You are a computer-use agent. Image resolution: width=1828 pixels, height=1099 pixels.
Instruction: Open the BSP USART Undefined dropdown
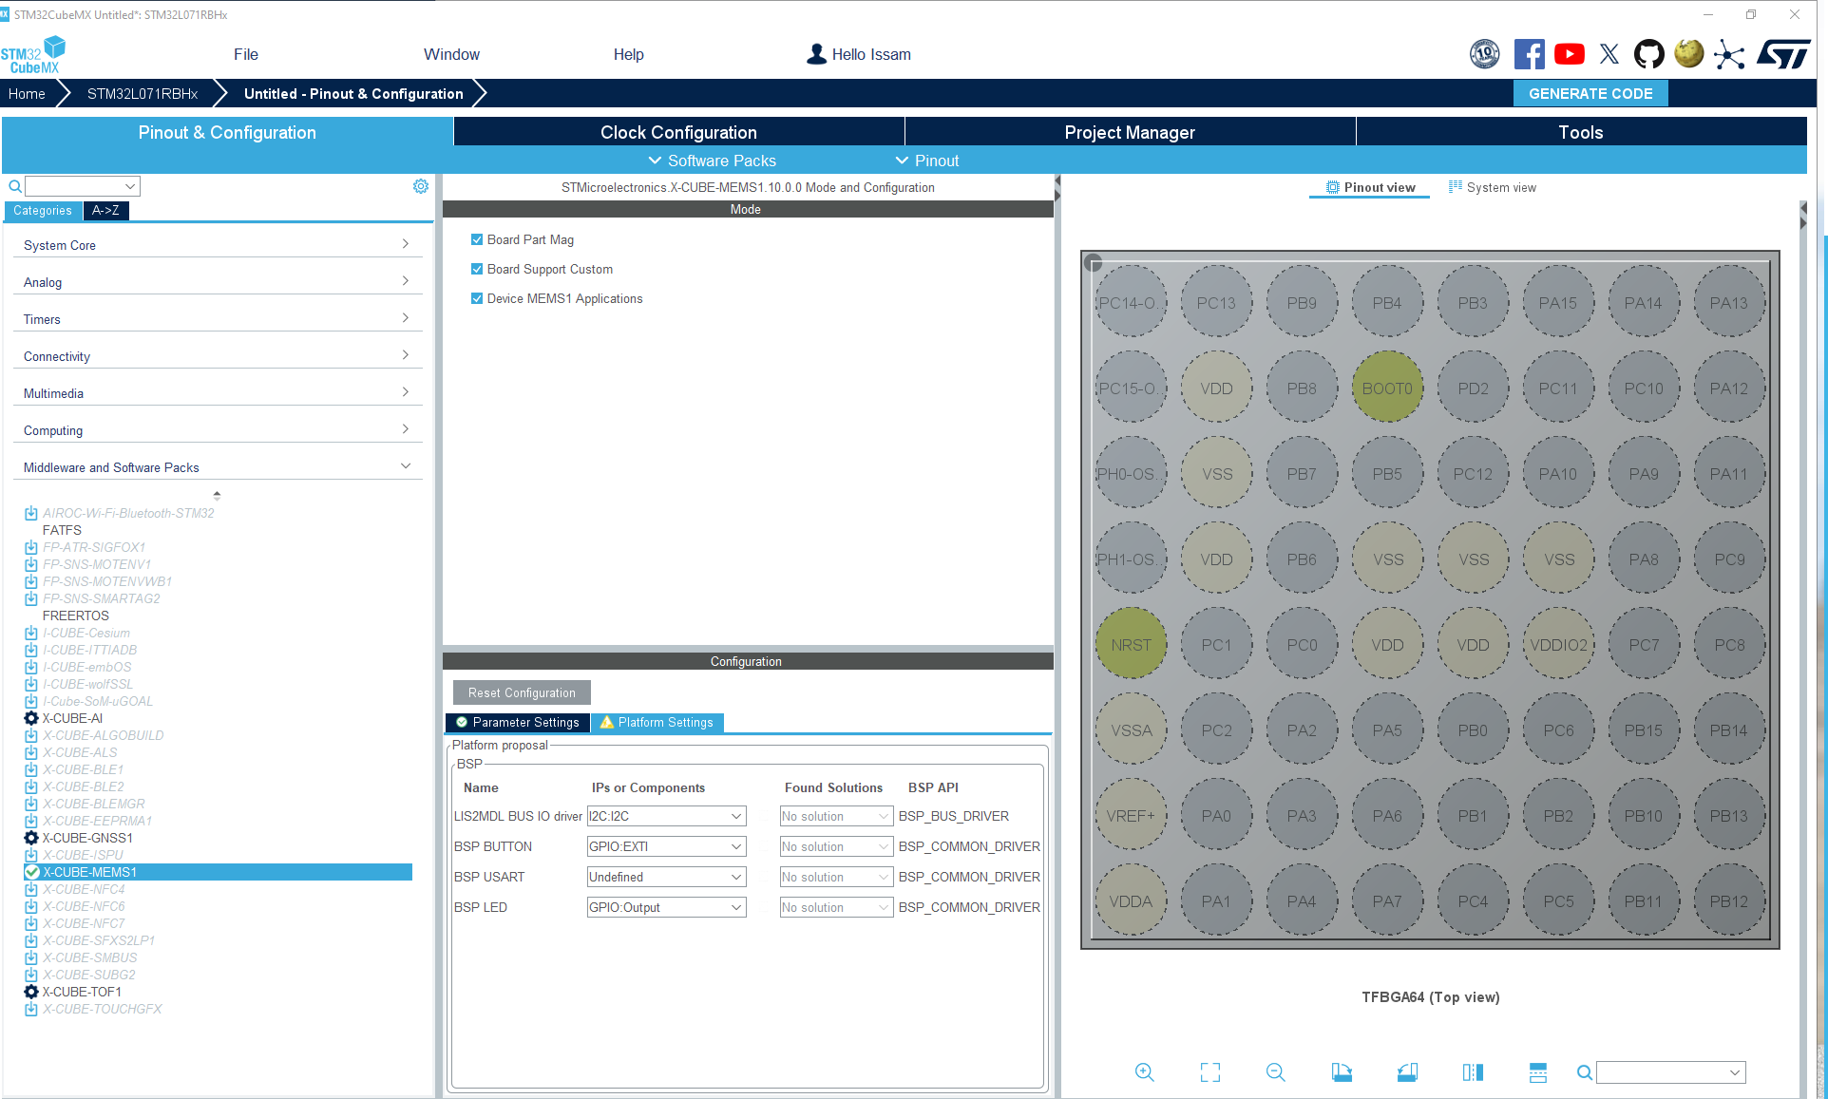[x=666, y=877]
